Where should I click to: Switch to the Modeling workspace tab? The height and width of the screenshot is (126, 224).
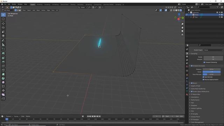pyautogui.click(x=40, y=5)
